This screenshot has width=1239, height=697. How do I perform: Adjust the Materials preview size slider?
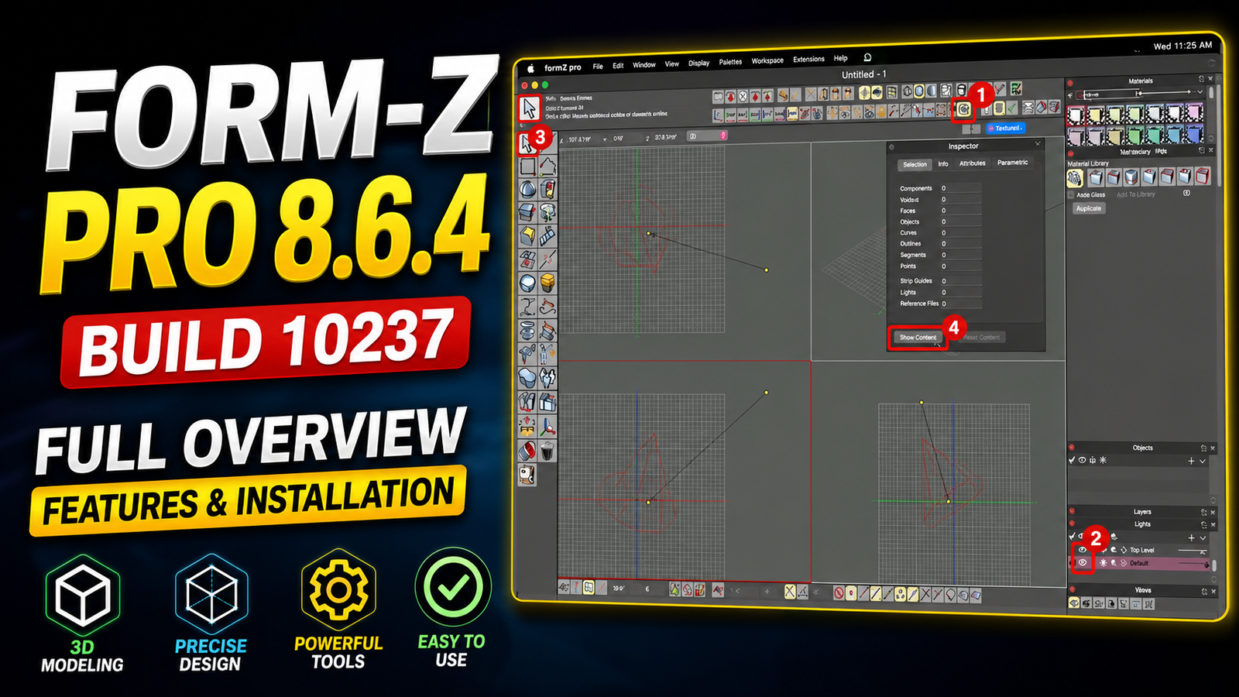(1163, 92)
